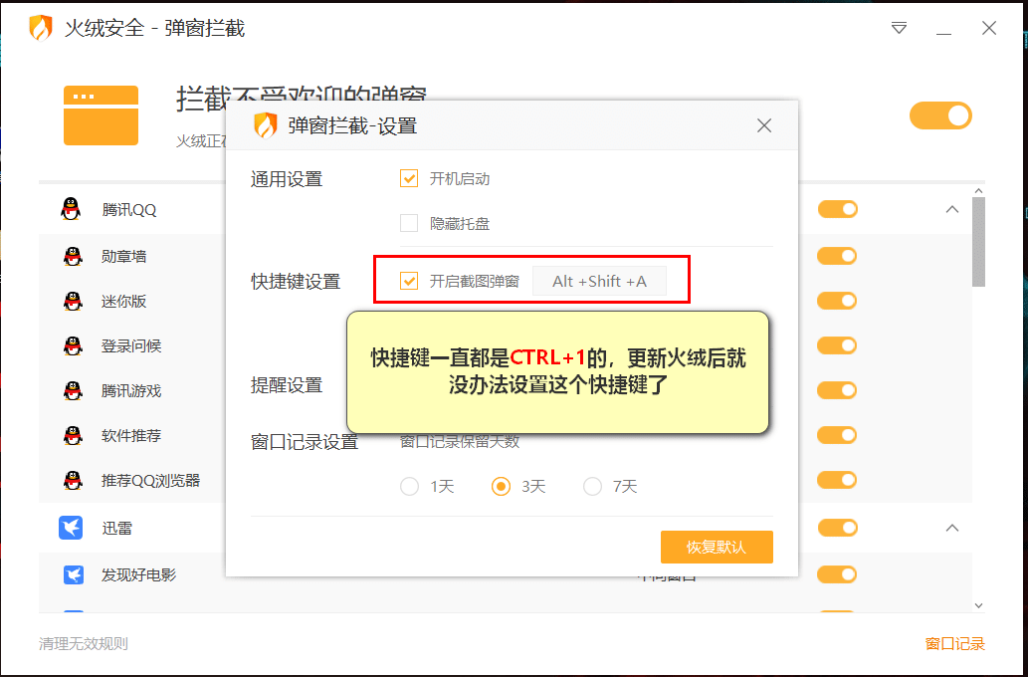This screenshot has width=1028, height=677.
Task: Select the 3天 retention radio button
Action: (x=501, y=486)
